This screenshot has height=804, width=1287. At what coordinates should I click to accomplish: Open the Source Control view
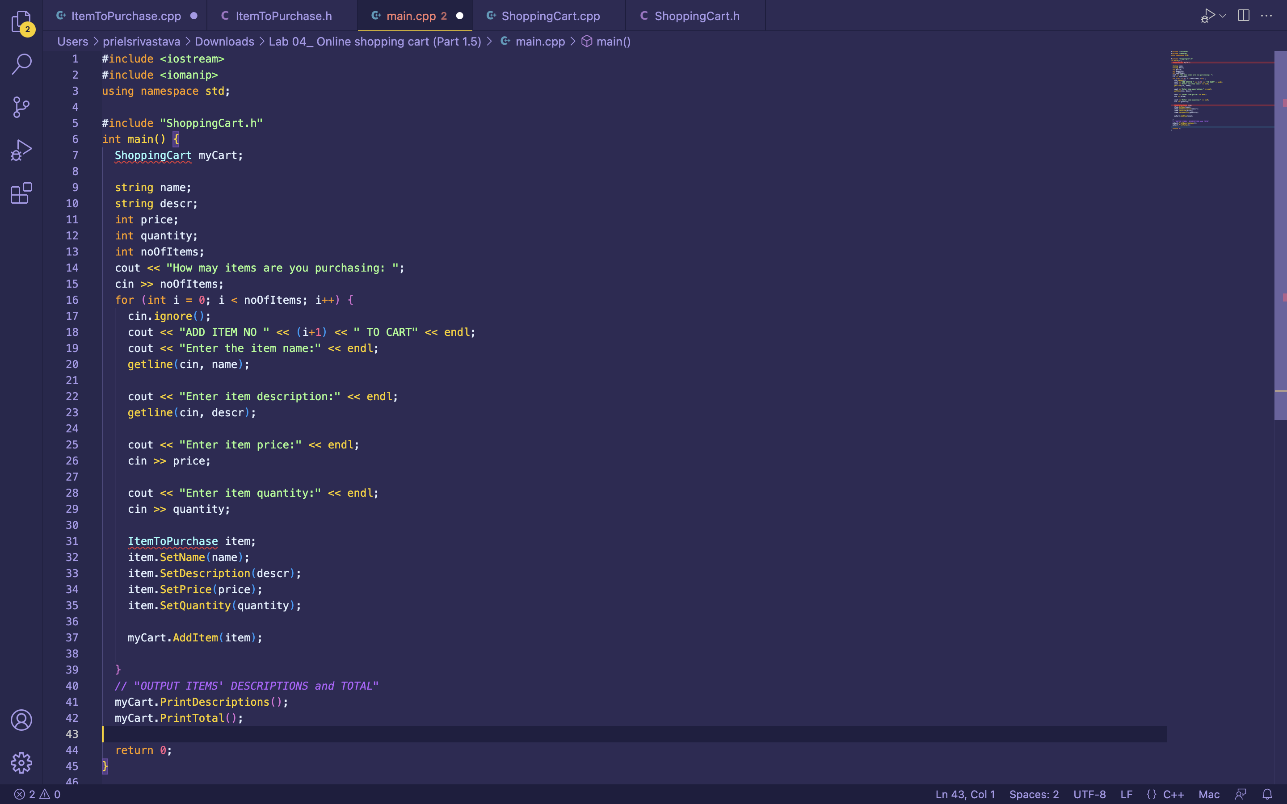[21, 107]
